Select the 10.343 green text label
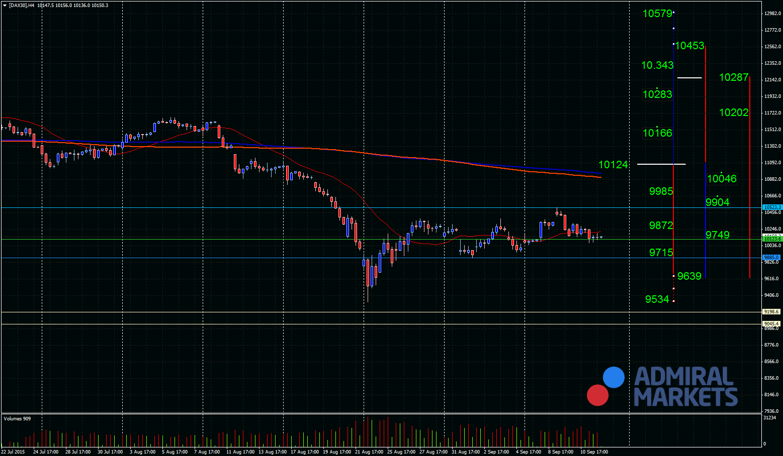The width and height of the screenshot is (783, 456). click(x=657, y=65)
